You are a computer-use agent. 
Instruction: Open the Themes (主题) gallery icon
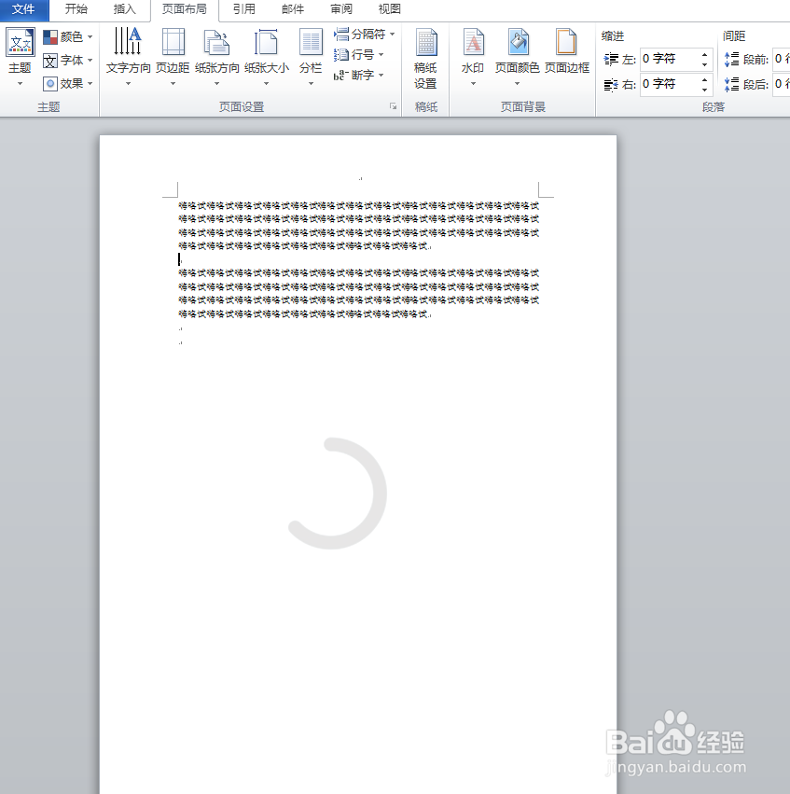click(21, 43)
